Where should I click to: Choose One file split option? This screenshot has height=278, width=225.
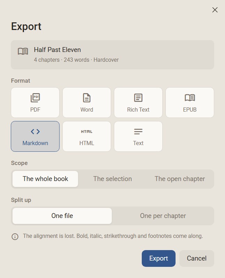[62, 216]
